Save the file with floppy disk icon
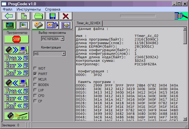 pos(52,16)
